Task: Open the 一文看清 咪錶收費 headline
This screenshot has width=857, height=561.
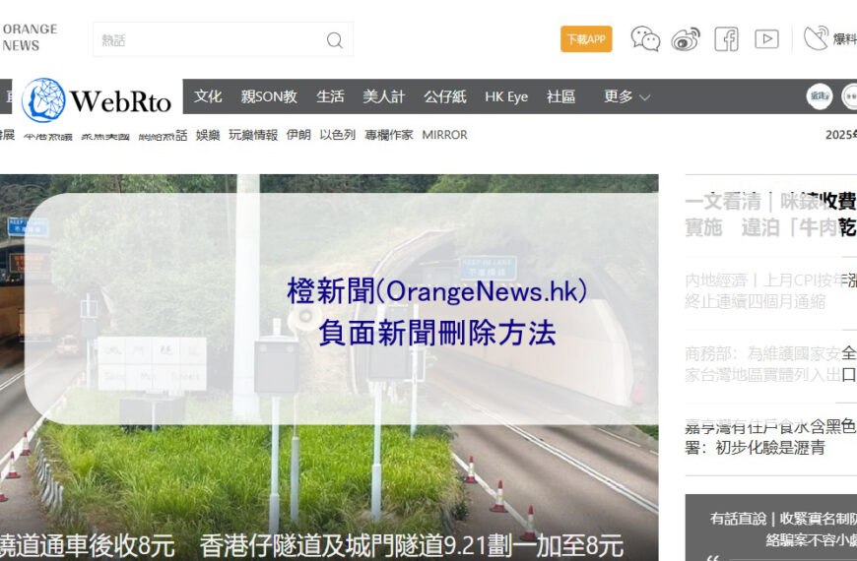Action: pyautogui.click(x=770, y=215)
